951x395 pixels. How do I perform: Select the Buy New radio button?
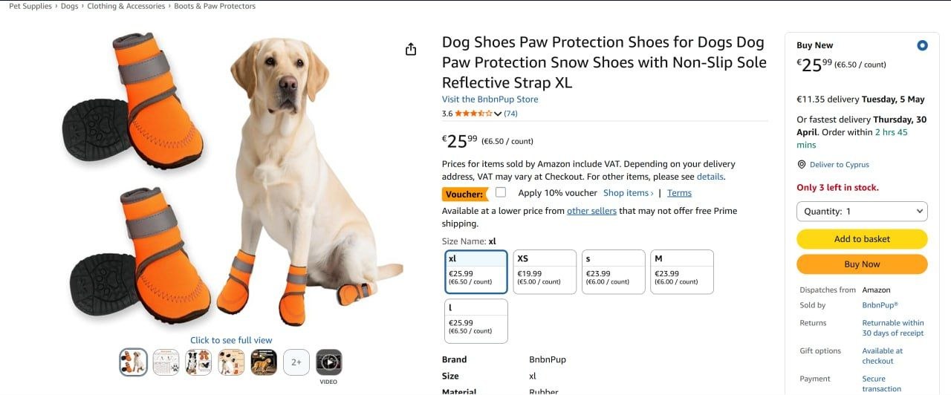[922, 45]
